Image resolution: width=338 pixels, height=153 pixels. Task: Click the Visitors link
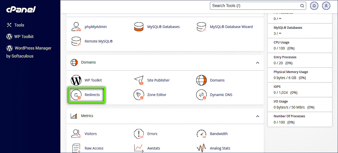pos(90,134)
